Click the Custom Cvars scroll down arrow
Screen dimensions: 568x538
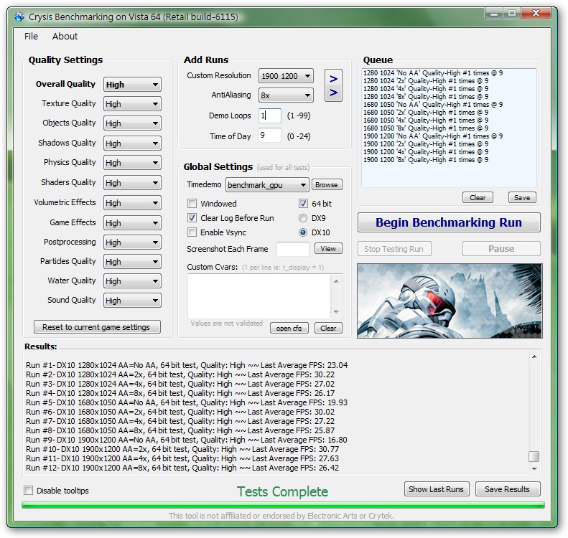pos(336,311)
